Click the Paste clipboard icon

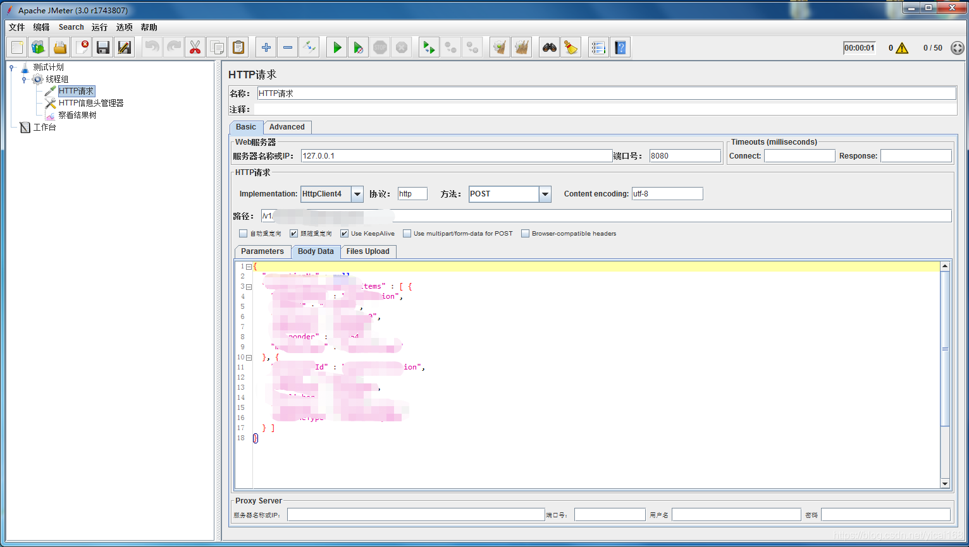(x=238, y=47)
